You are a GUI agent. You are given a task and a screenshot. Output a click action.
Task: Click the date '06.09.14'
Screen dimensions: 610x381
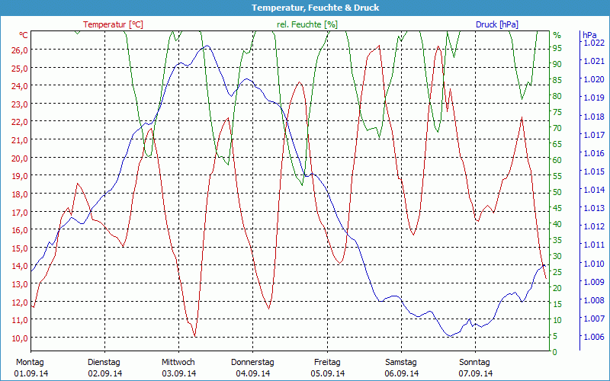tap(402, 373)
